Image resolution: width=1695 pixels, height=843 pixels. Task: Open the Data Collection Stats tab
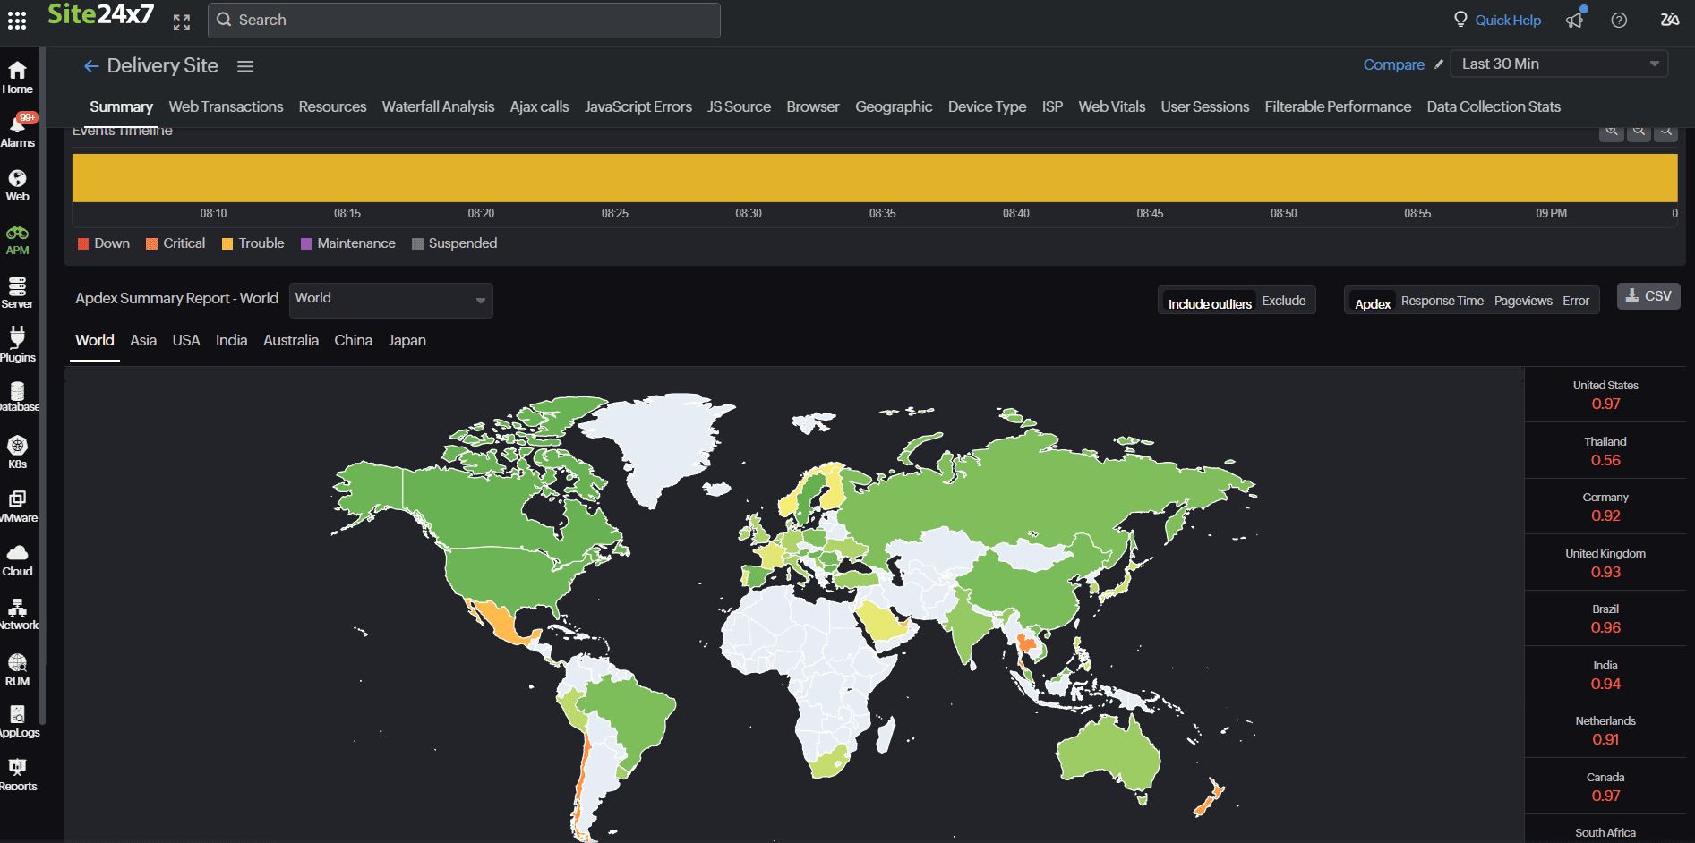pyautogui.click(x=1494, y=106)
